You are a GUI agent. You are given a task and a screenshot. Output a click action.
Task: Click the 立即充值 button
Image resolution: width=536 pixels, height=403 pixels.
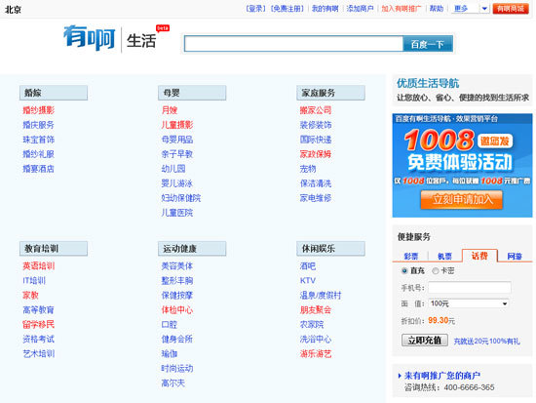tap(425, 341)
